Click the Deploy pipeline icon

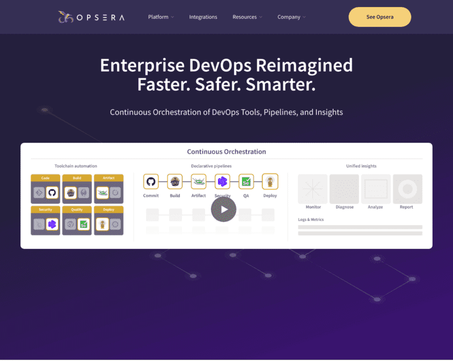tap(270, 182)
